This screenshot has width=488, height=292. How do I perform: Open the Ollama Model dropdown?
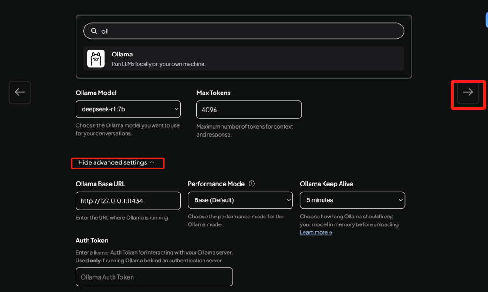coord(128,109)
